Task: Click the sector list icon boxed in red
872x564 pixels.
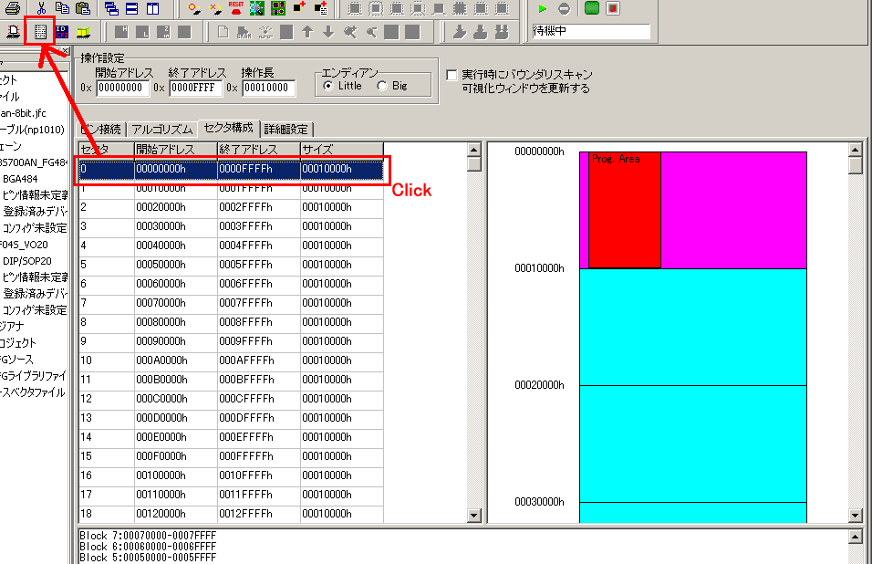Action: point(40,32)
